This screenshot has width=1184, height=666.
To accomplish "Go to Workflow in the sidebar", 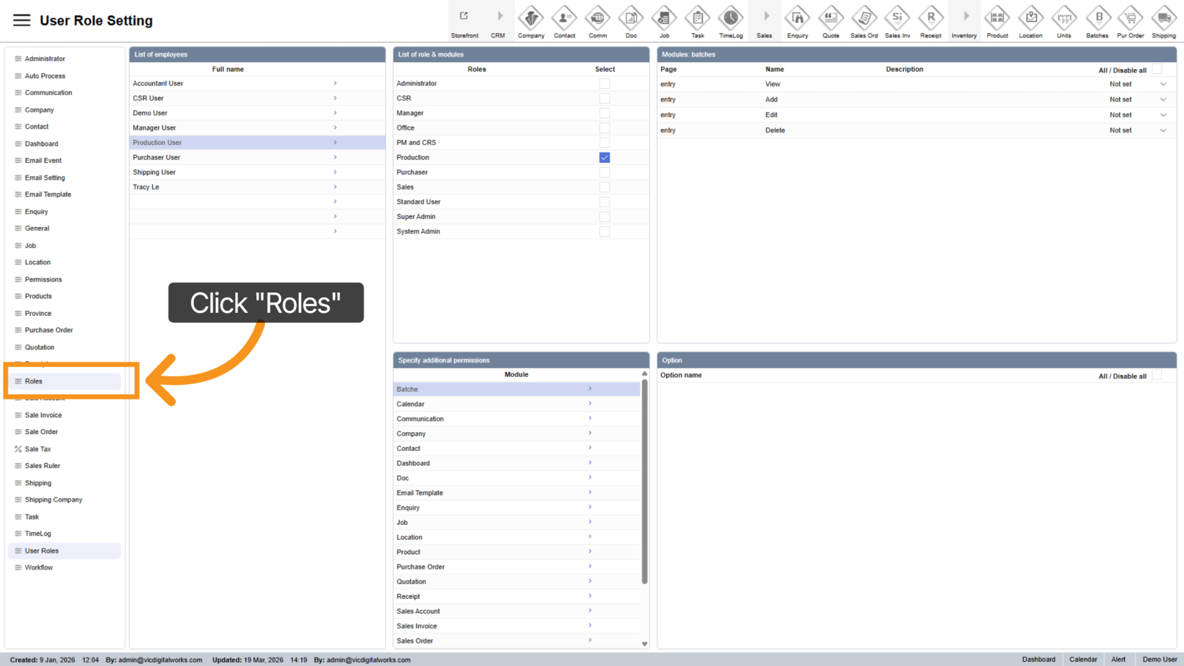I will 39,567.
